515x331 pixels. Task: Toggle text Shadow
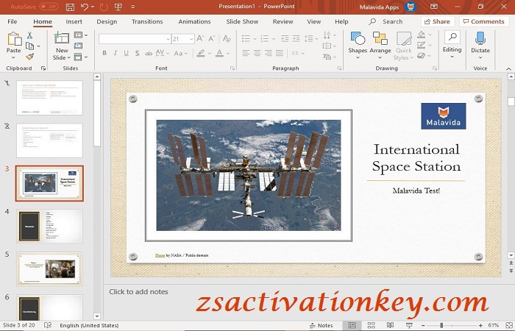pos(138,53)
